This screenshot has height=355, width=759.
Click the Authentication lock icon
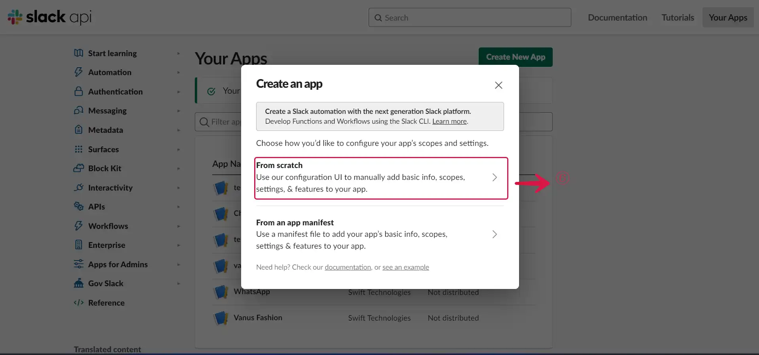[x=78, y=91]
